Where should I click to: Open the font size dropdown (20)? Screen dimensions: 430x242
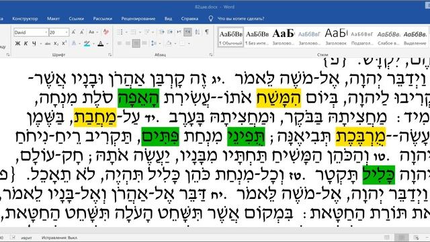(x=67, y=32)
